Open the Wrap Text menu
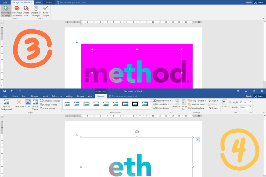266x177 pixels. click(x=184, y=105)
